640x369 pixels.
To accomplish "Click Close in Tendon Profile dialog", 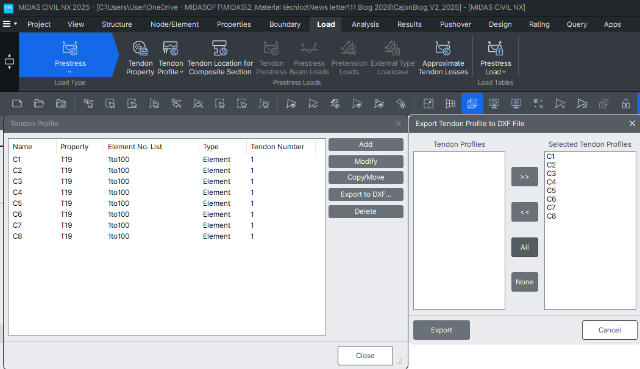I will point(365,356).
